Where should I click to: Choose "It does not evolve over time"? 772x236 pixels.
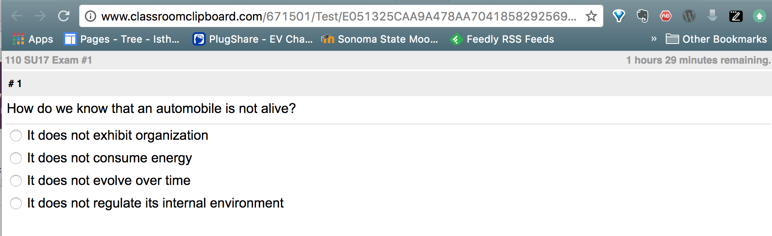coord(16,181)
